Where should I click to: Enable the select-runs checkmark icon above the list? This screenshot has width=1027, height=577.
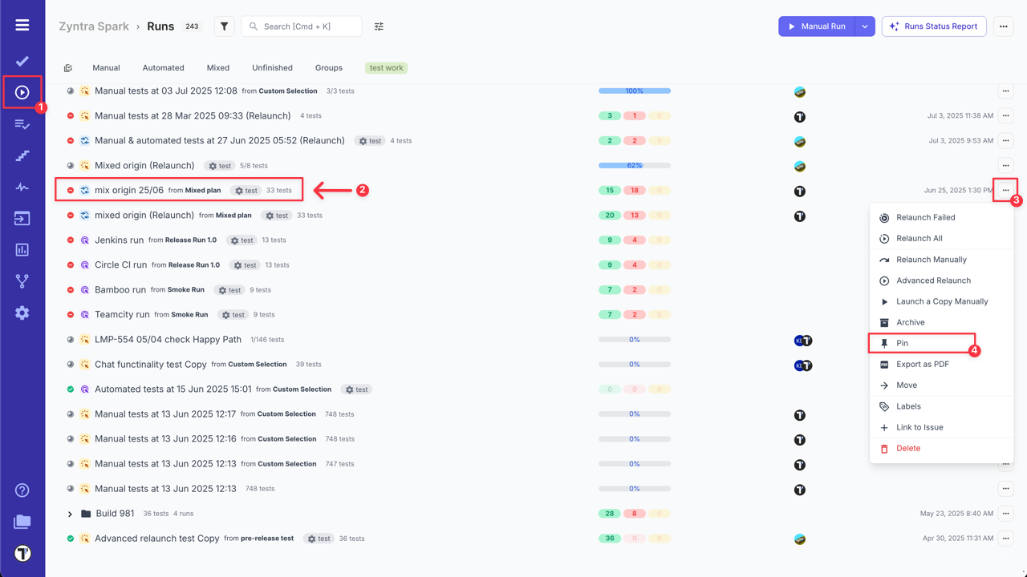coord(68,67)
